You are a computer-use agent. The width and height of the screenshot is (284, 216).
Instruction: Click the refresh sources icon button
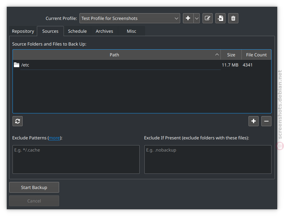click(18, 121)
